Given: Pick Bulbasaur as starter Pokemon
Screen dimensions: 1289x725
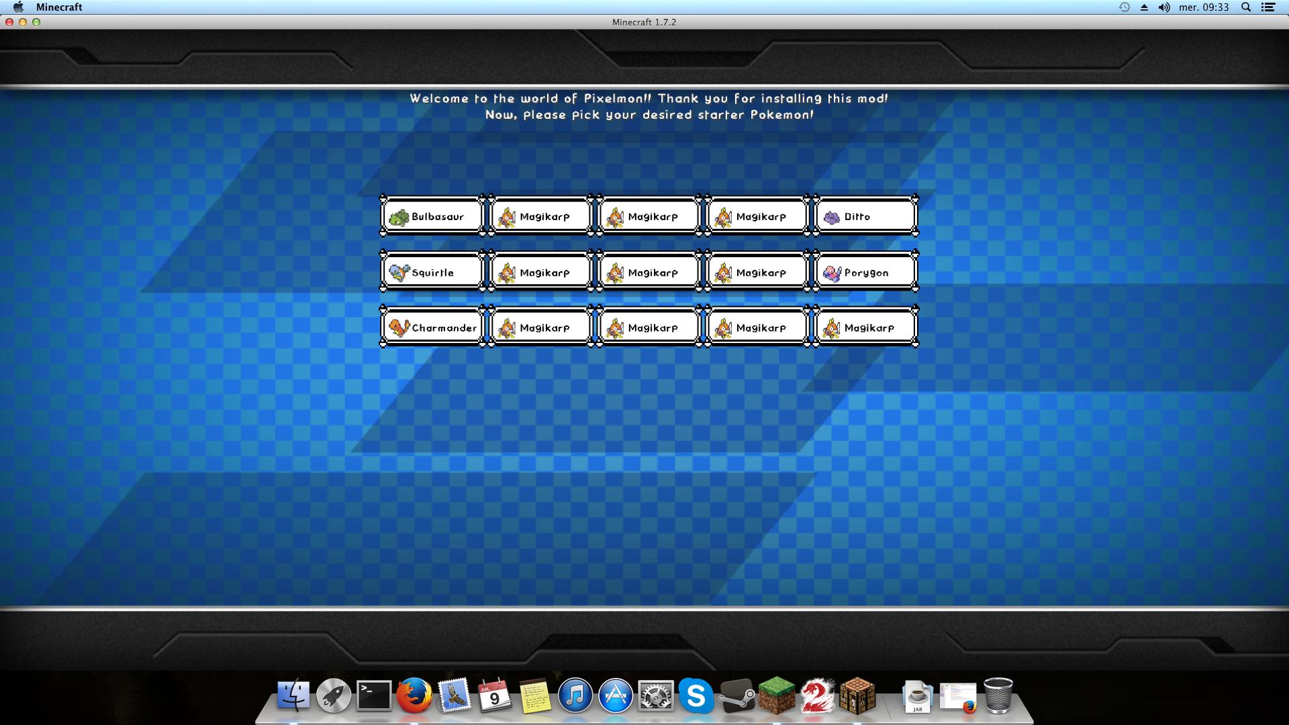Looking at the screenshot, I should click(x=432, y=216).
